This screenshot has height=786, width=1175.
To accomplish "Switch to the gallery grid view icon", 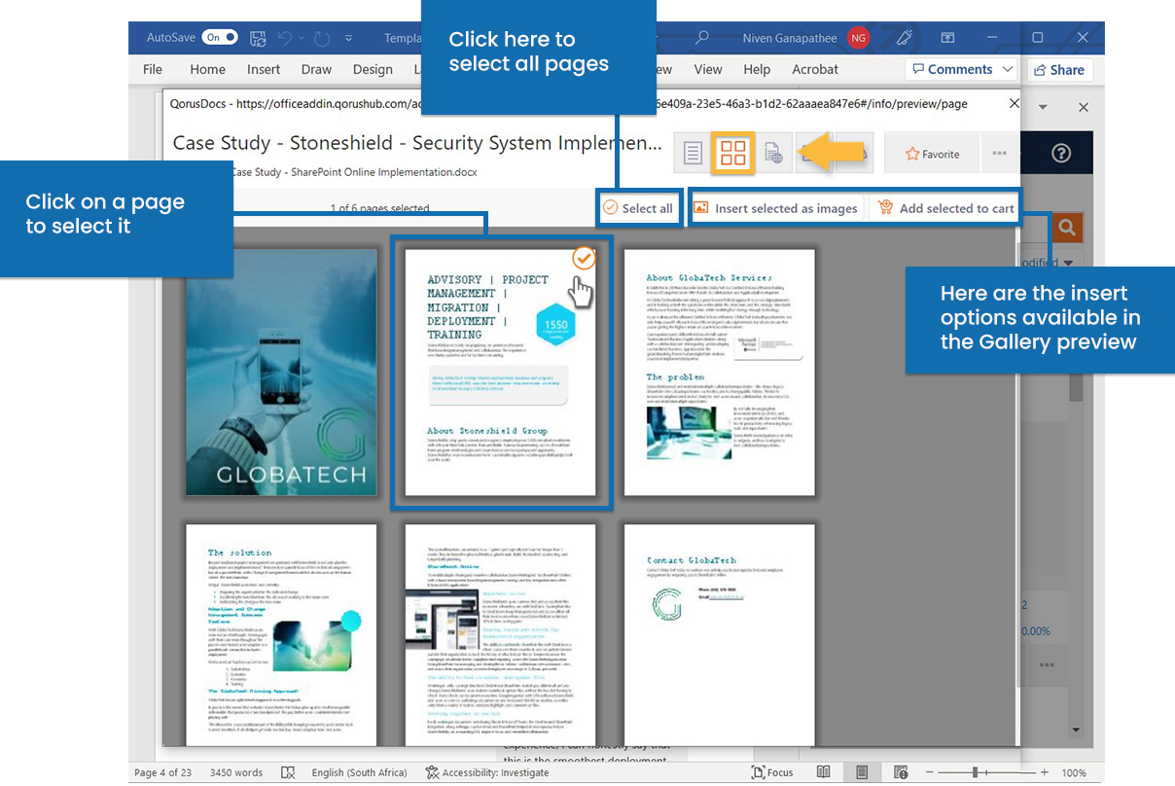I will [732, 153].
